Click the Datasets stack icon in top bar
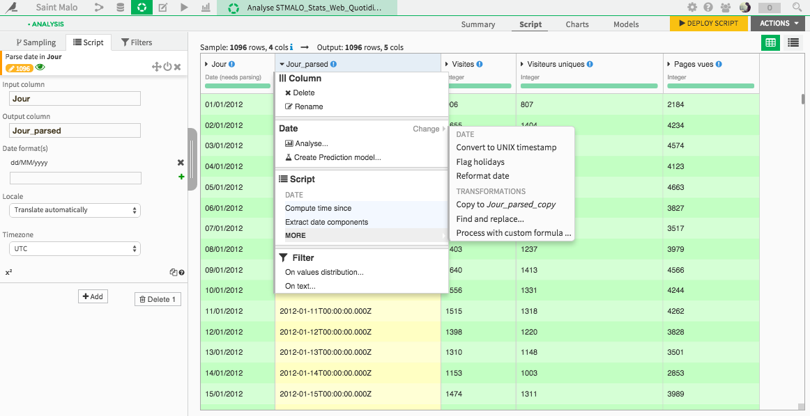This screenshot has width=810, height=416. pos(120,8)
